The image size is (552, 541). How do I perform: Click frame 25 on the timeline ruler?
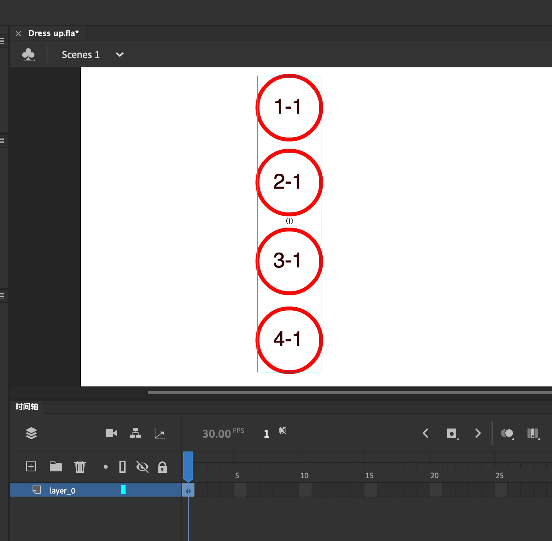tap(500, 476)
